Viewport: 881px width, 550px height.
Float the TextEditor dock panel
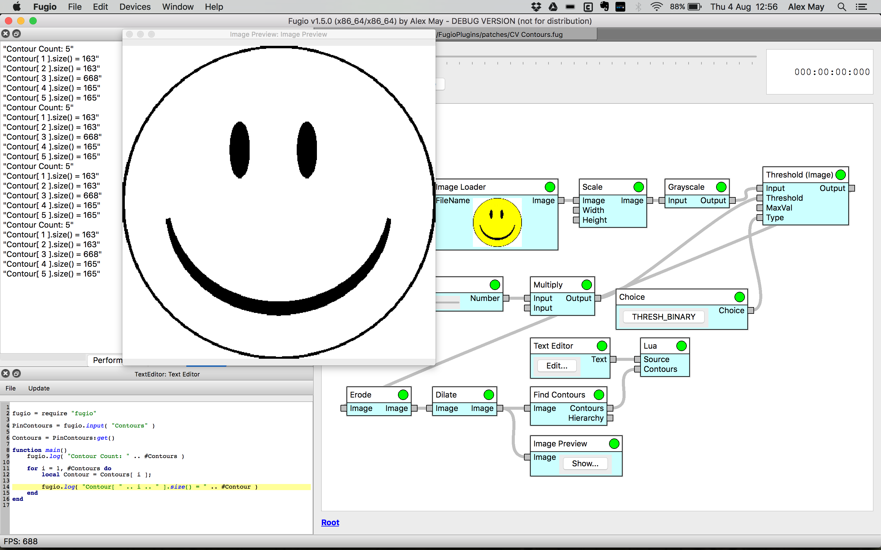(17, 374)
